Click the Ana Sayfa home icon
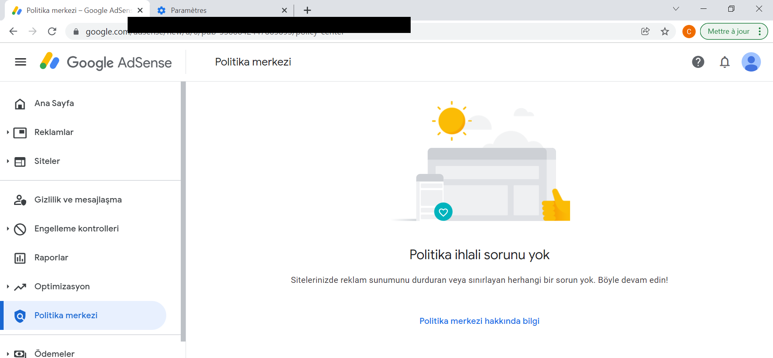The width and height of the screenshot is (773, 358). pyautogui.click(x=20, y=104)
